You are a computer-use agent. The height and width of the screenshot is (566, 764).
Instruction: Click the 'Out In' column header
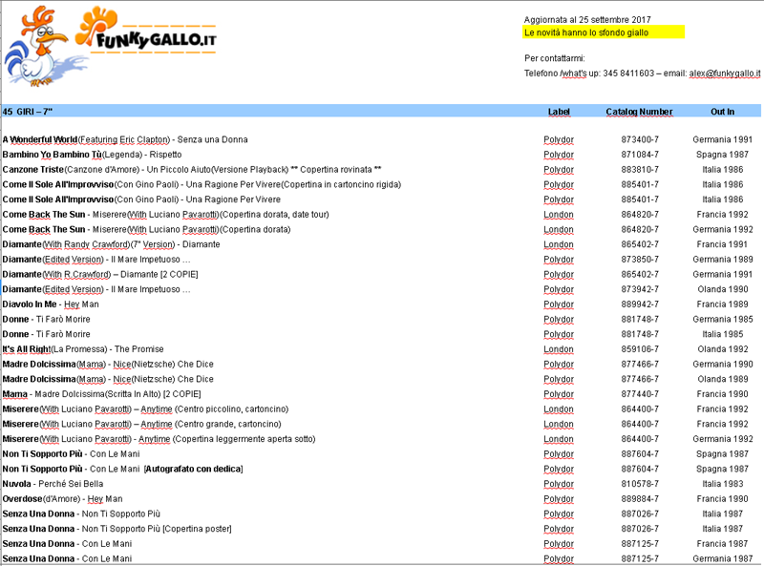(x=722, y=112)
